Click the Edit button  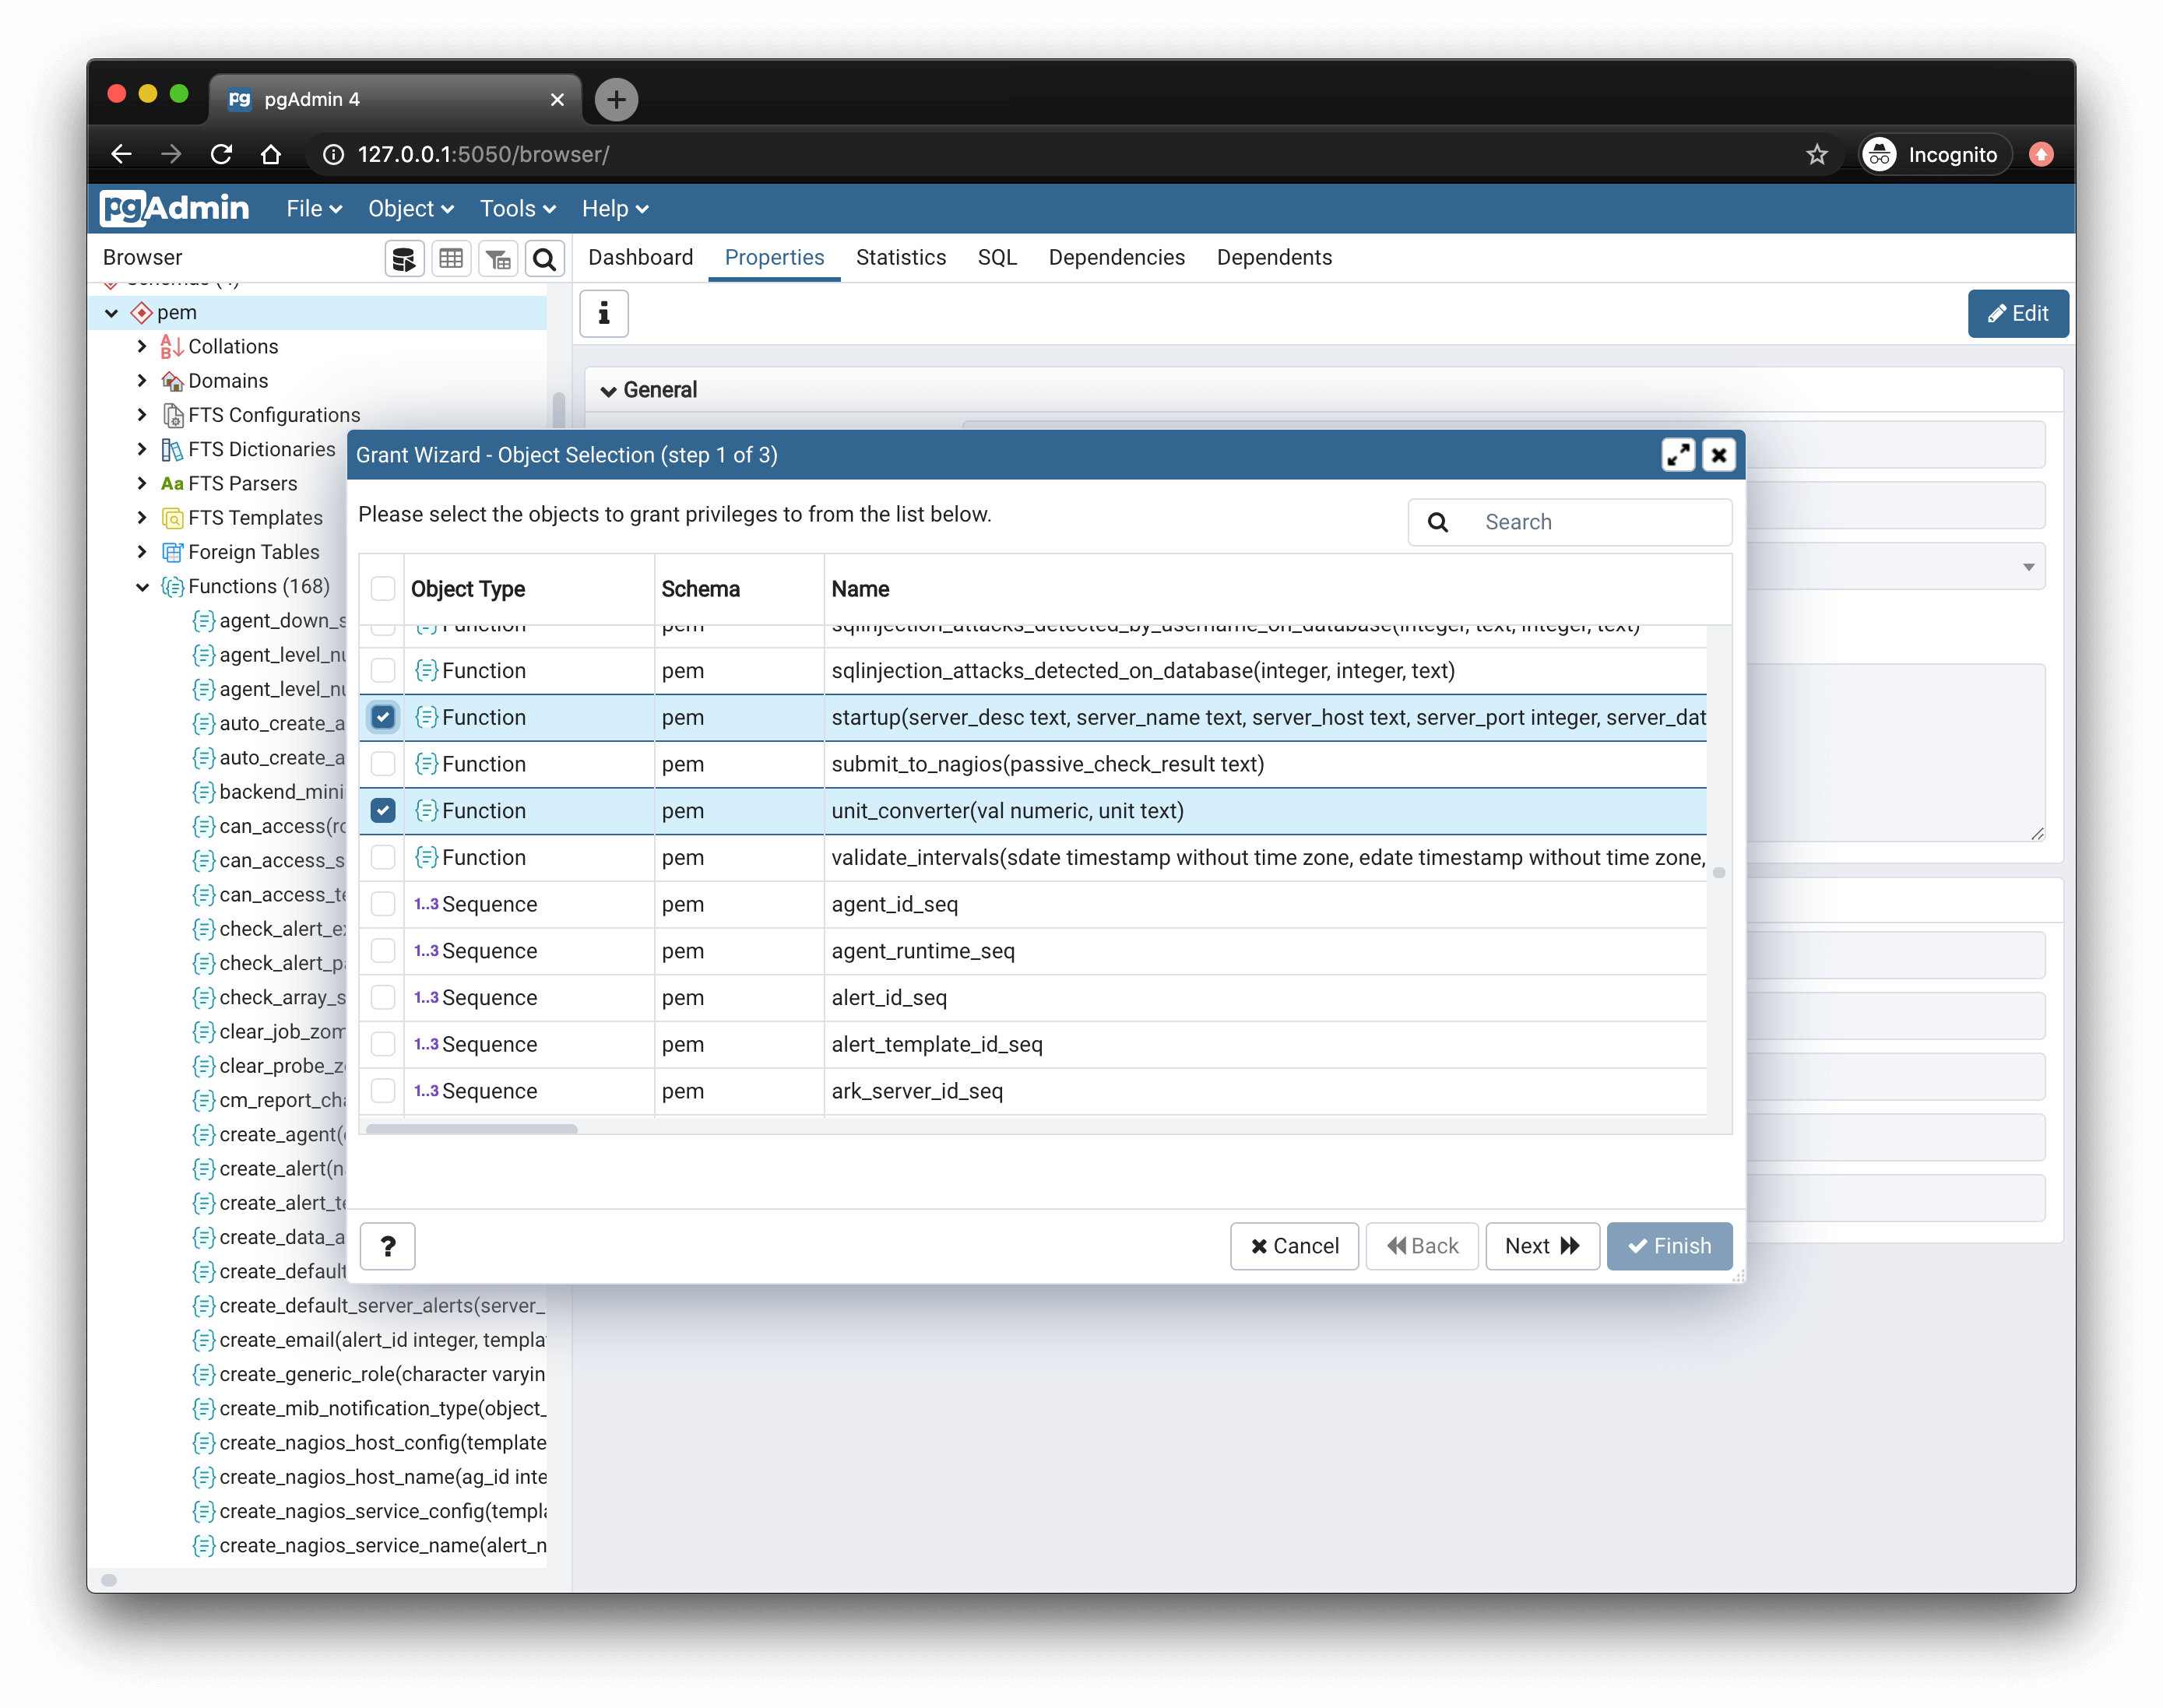tap(2018, 314)
